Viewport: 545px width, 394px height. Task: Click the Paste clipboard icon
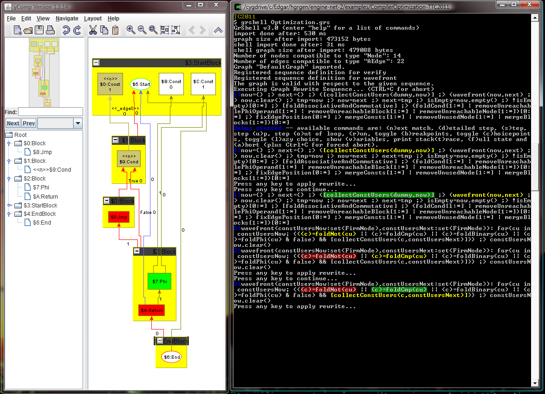click(115, 31)
